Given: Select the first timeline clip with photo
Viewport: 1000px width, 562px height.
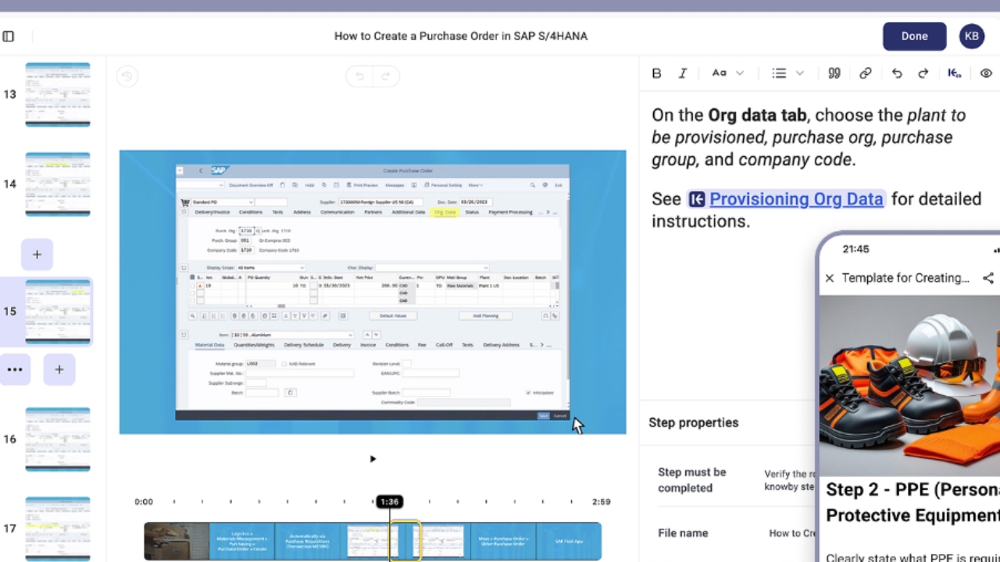Looking at the screenshot, I should click(177, 541).
